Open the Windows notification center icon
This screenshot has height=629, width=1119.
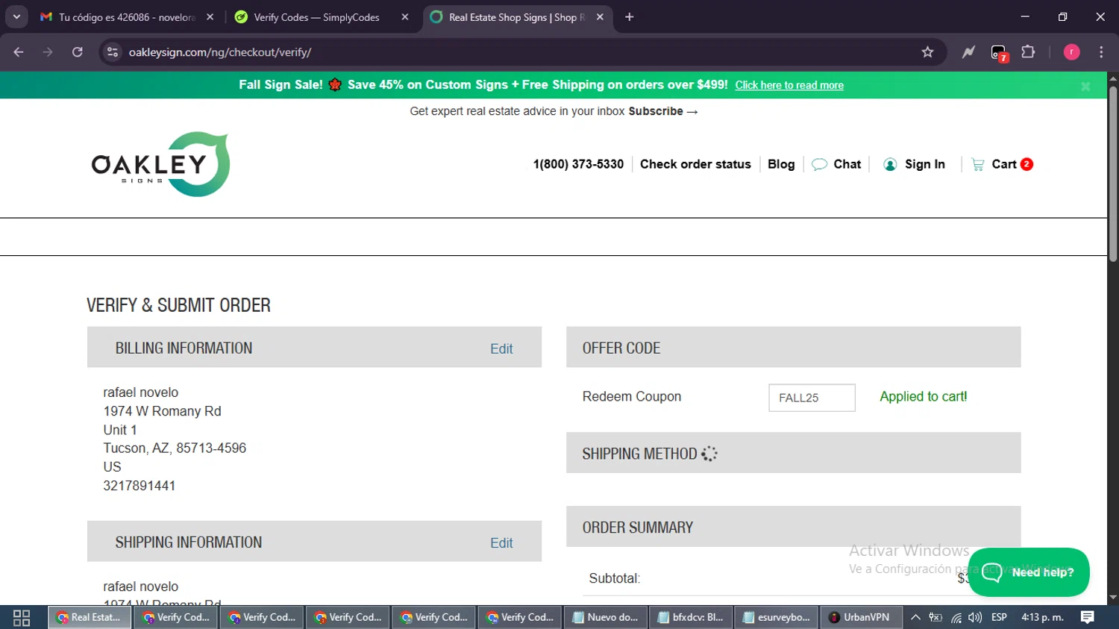[1087, 617]
